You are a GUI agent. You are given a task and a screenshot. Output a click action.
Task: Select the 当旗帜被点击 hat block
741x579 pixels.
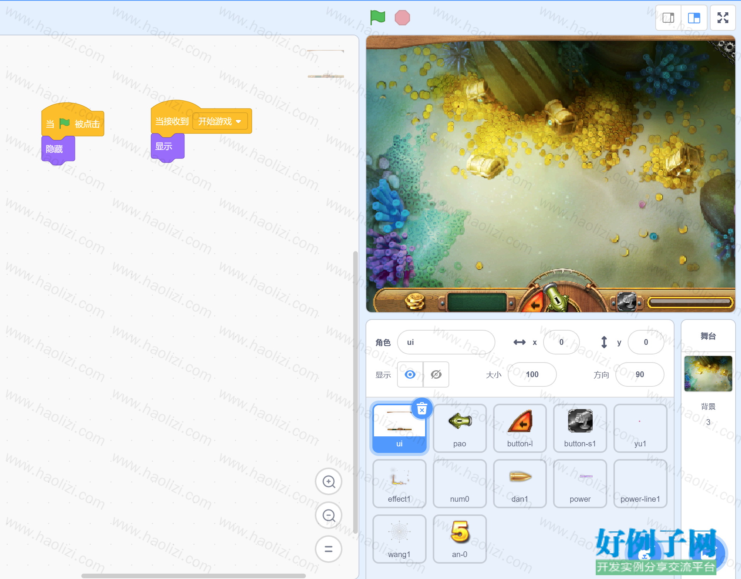[x=73, y=123]
